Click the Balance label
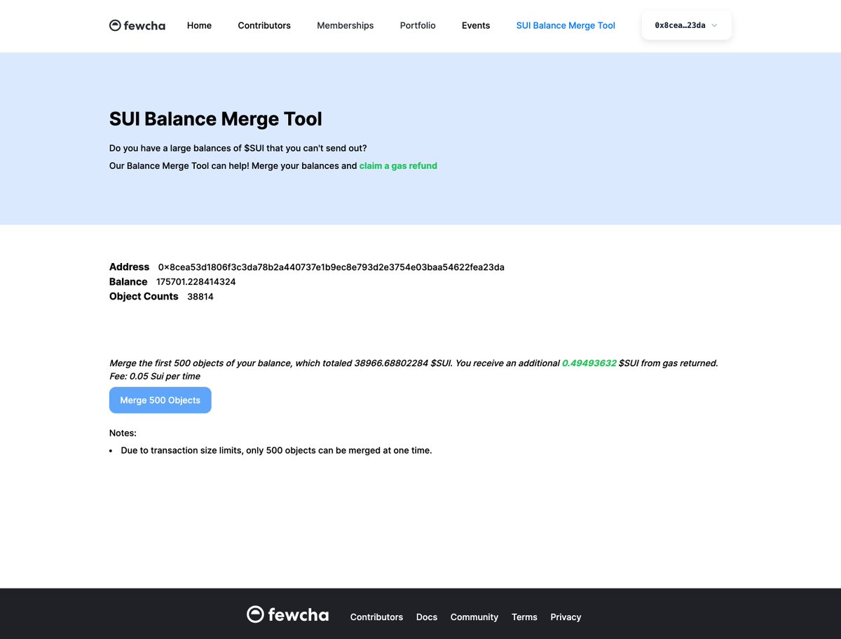The height and width of the screenshot is (639, 841). (x=128, y=282)
